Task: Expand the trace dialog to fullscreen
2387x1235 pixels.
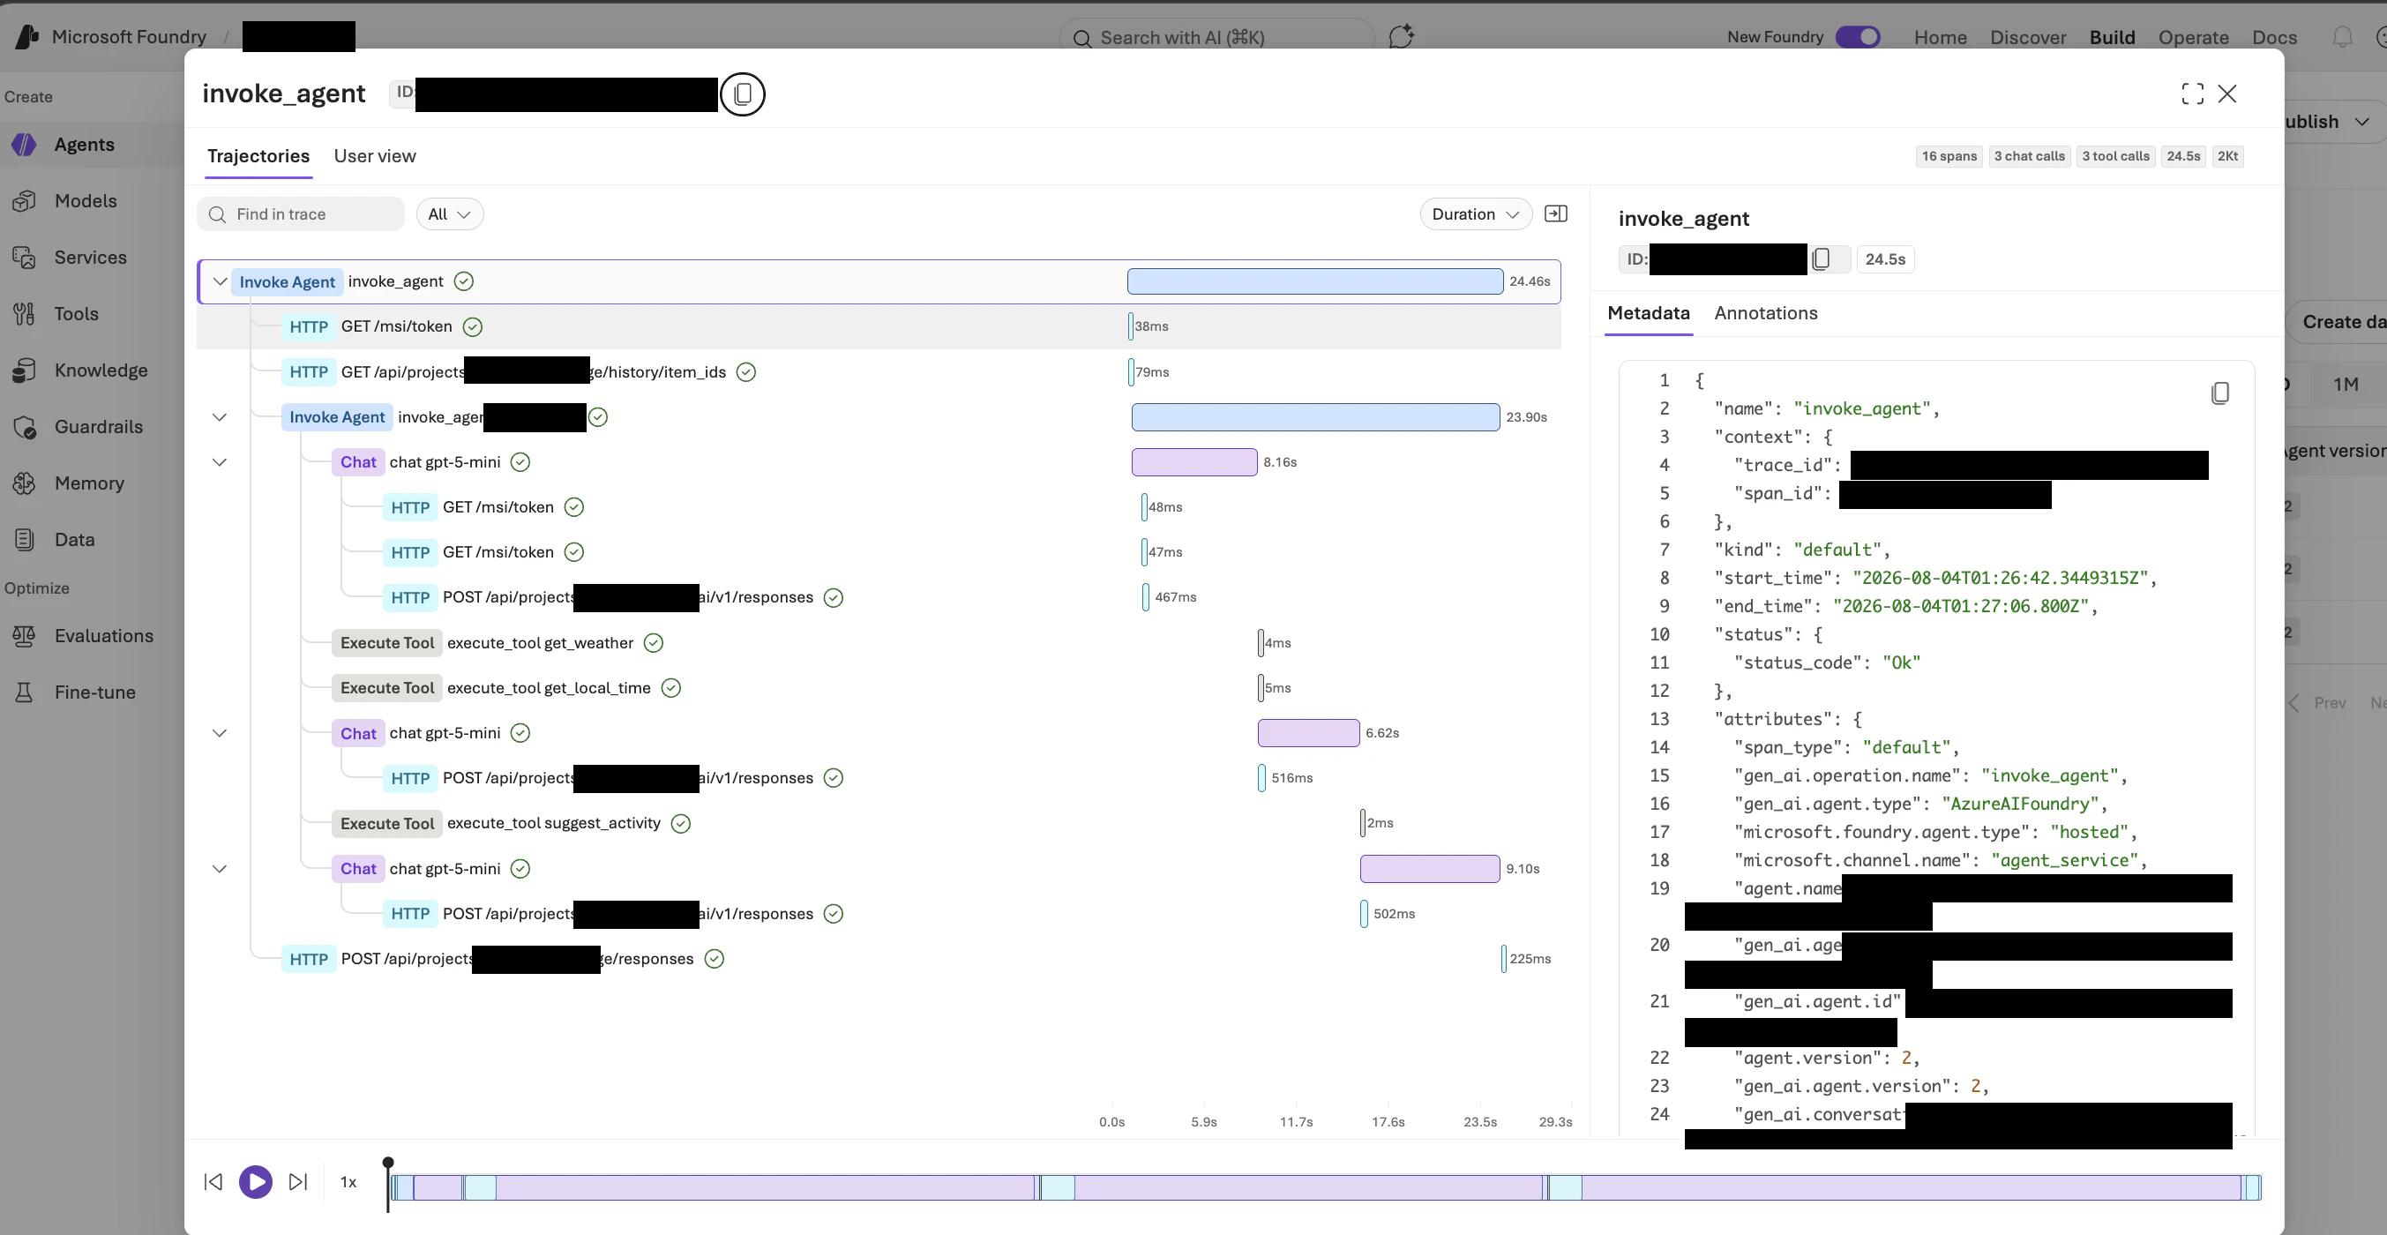Action: click(2192, 94)
